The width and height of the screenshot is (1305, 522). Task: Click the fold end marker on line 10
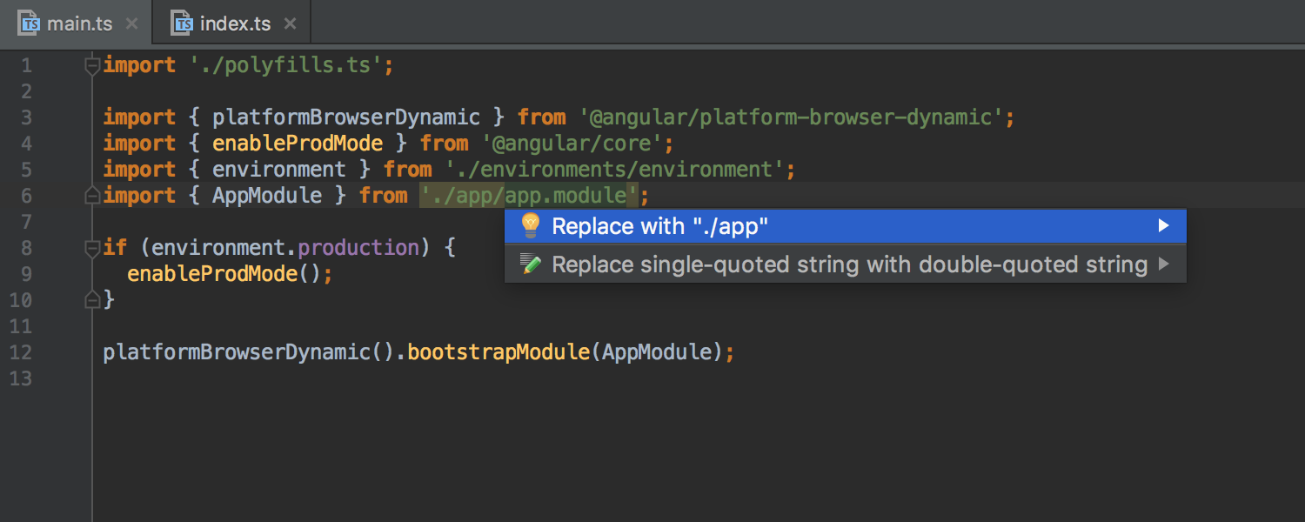click(x=92, y=301)
